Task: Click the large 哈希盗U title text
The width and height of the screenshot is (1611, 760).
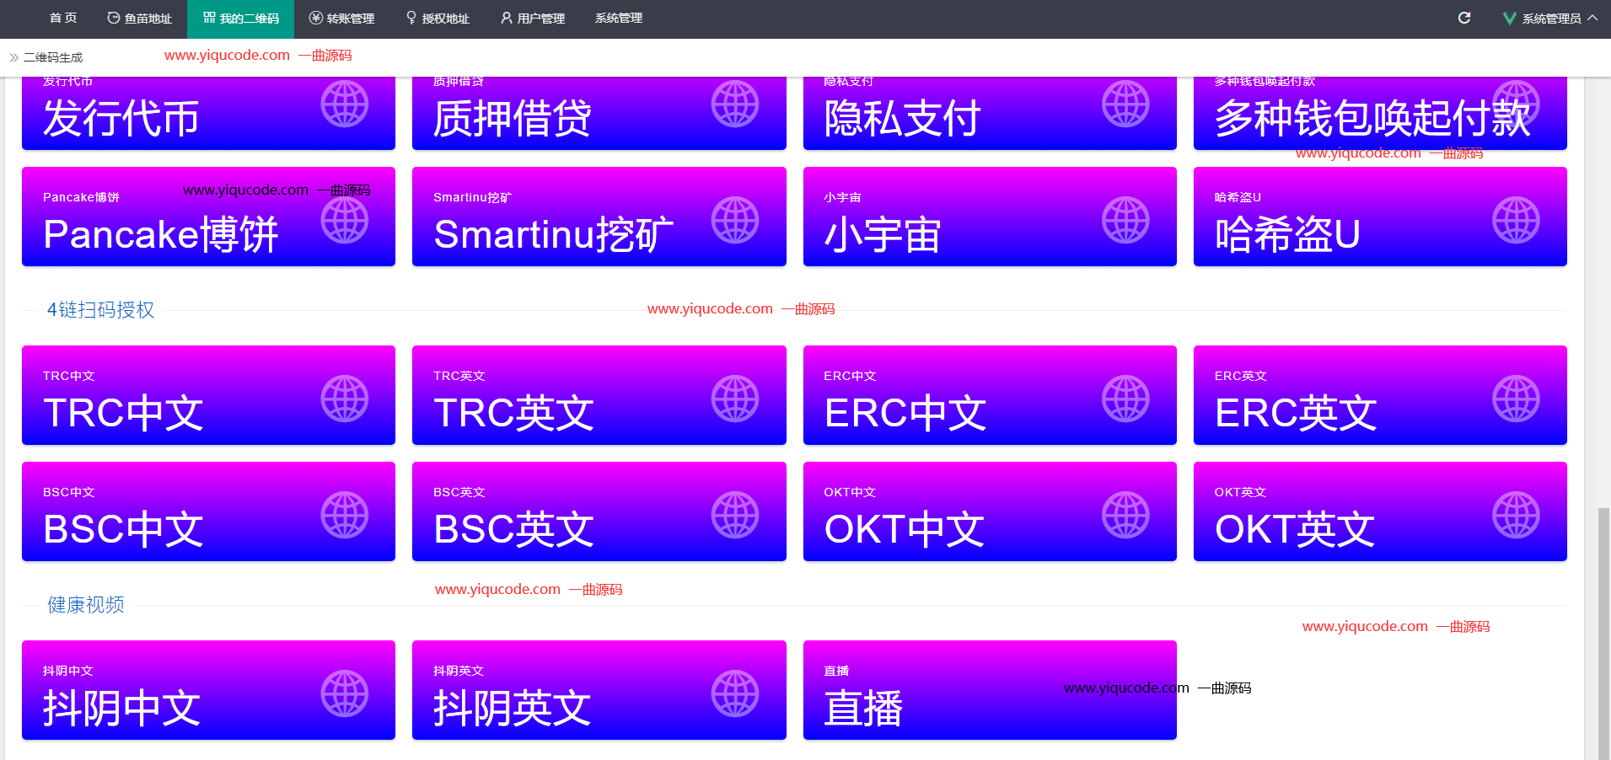Action: coord(1287,234)
